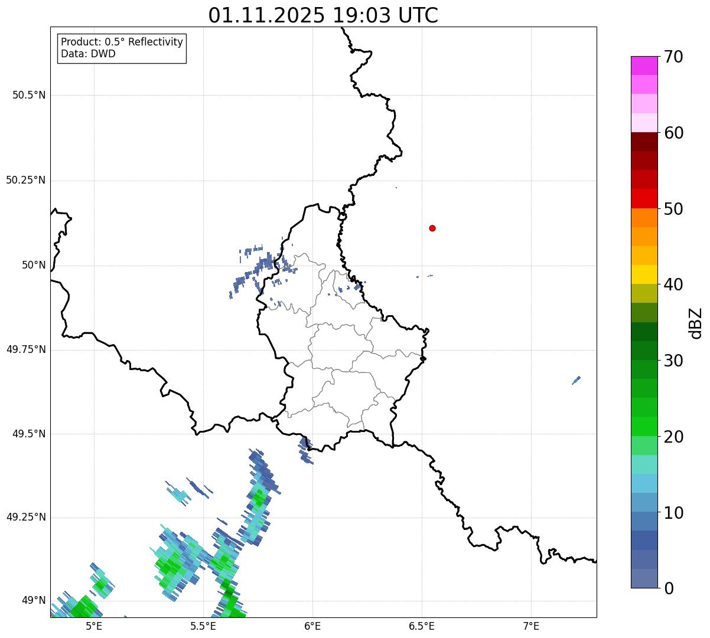
Task: Click the 5.5°E longitude label
Action: [203, 626]
